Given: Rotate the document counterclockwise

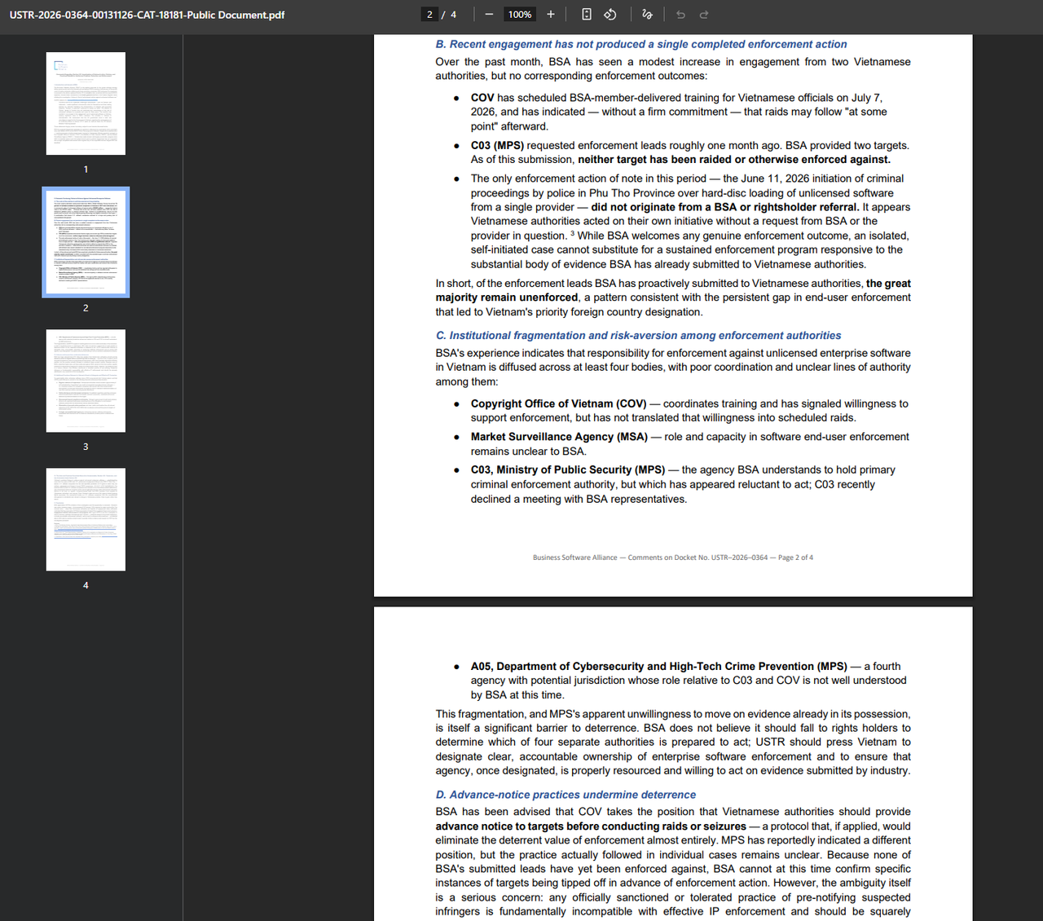Looking at the screenshot, I should tap(610, 15).
